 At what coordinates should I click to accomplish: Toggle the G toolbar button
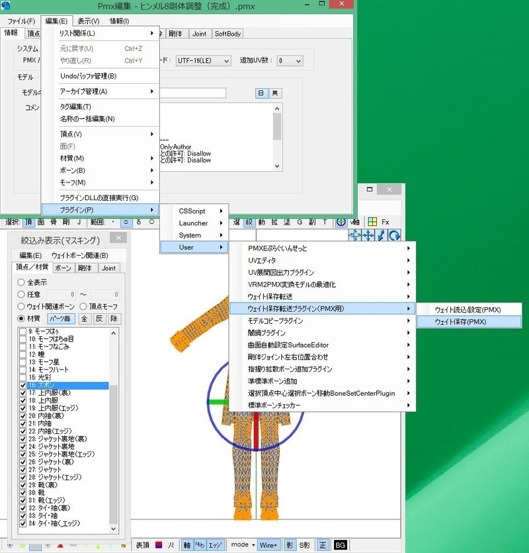pyautogui.click(x=300, y=222)
